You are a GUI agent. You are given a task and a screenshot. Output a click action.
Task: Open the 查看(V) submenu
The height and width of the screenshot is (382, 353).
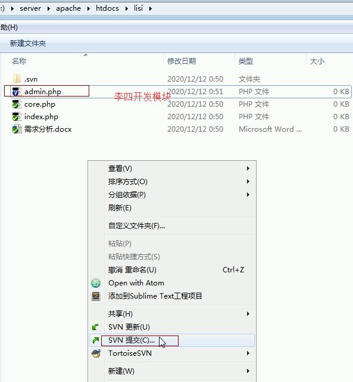[x=172, y=168]
